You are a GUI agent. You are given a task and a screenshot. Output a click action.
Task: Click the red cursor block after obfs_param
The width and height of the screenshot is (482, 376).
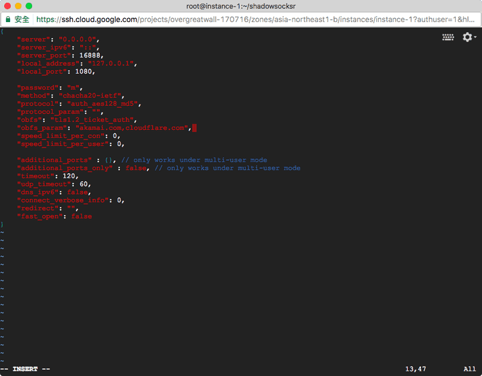194,128
